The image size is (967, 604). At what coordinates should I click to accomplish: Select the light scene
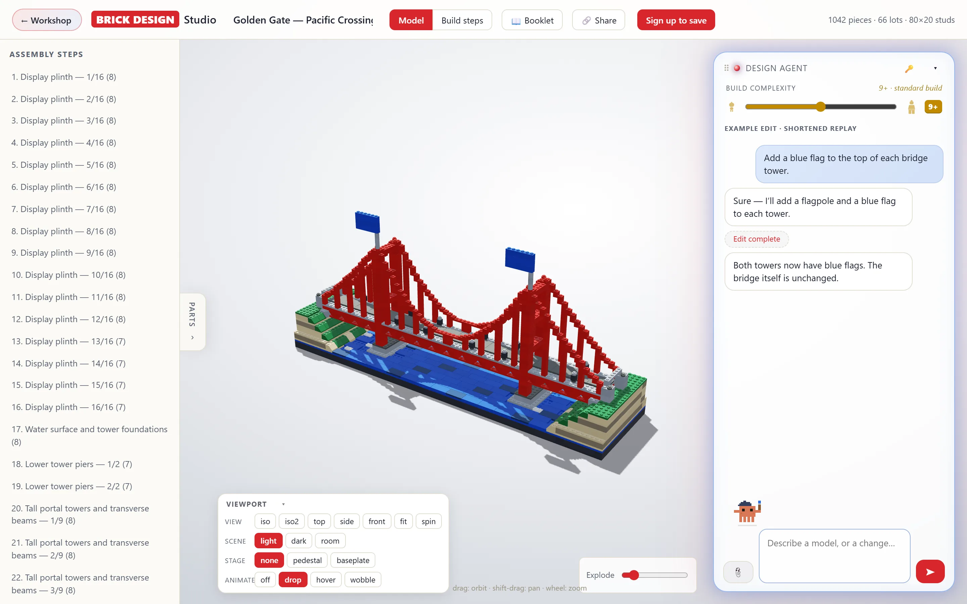click(x=268, y=541)
